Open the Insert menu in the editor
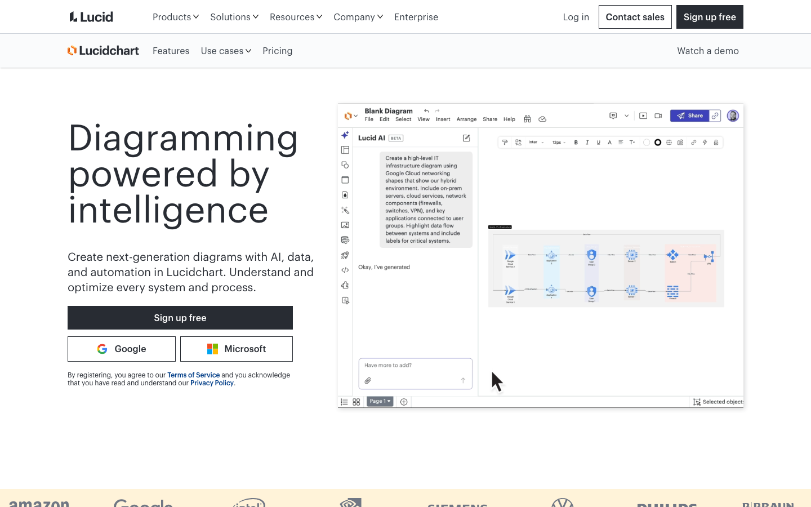The image size is (811, 507). (x=443, y=119)
